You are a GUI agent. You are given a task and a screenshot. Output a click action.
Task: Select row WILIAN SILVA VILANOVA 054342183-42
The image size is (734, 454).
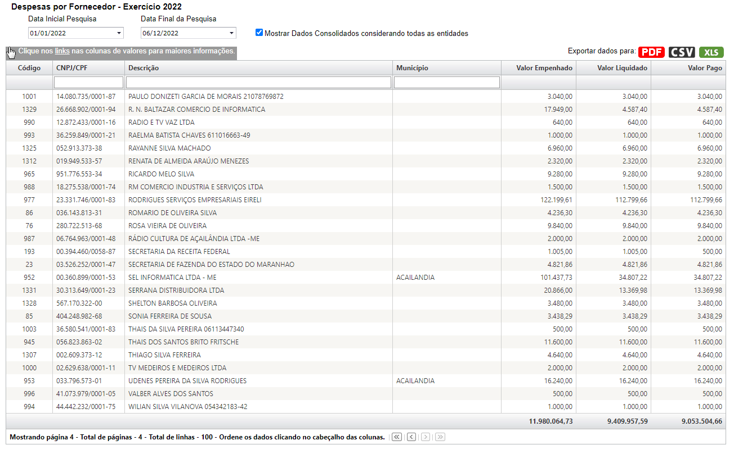click(x=366, y=407)
